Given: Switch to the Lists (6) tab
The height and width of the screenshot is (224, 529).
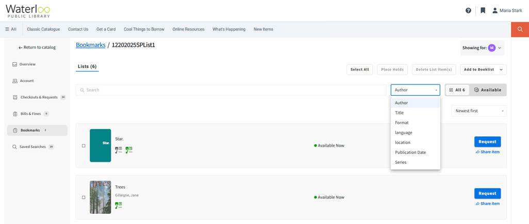Looking at the screenshot, I should (x=87, y=67).
